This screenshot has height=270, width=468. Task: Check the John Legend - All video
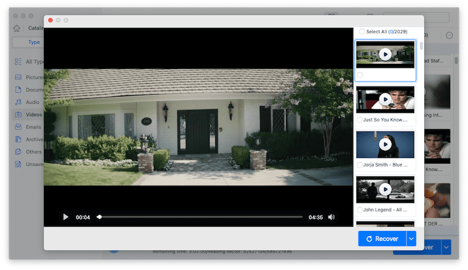click(360, 210)
